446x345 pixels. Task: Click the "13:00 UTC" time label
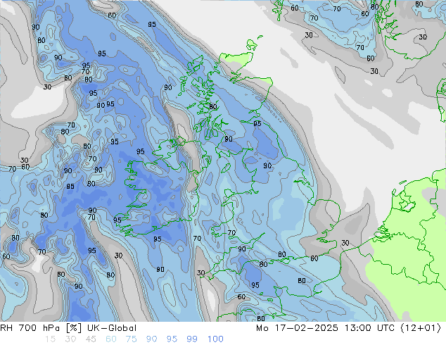pyautogui.click(x=369, y=328)
